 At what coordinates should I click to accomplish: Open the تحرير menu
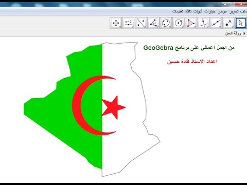pyautogui.click(x=234, y=11)
